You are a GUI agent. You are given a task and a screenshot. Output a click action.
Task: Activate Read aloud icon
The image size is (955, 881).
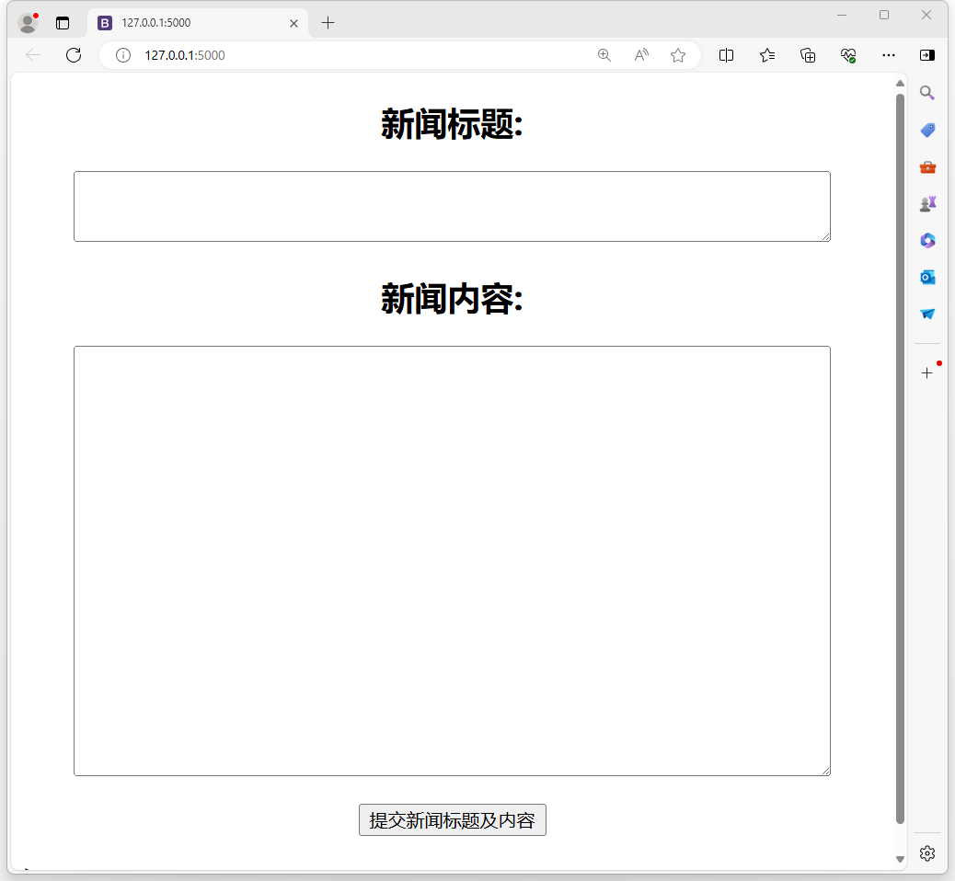tap(641, 55)
